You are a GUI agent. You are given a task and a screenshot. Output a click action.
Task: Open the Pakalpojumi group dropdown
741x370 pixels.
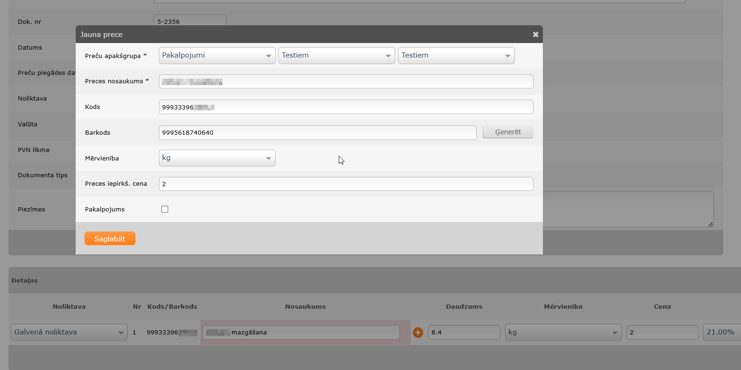click(217, 56)
